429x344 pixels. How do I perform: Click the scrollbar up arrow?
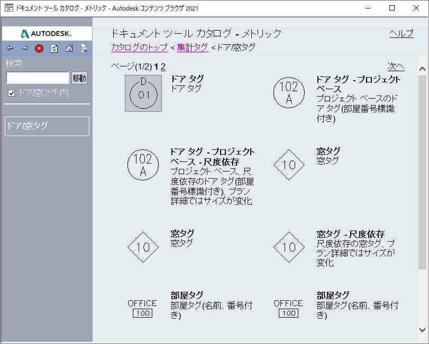click(x=423, y=69)
